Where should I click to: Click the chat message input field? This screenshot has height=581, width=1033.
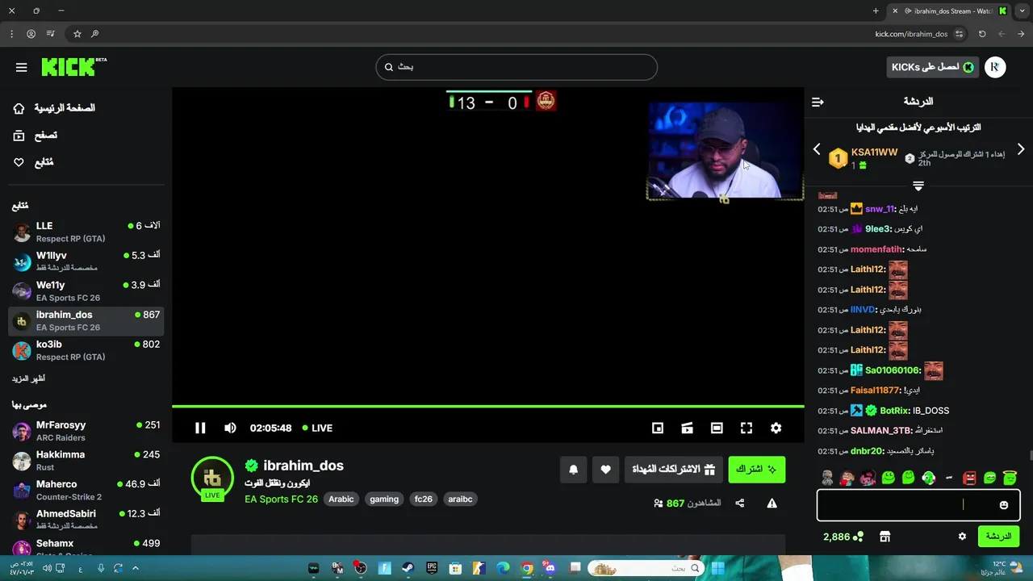pos(918,505)
